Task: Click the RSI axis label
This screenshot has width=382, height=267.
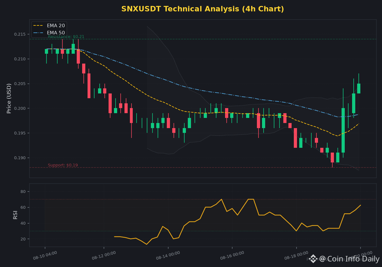Action: click(x=15, y=215)
